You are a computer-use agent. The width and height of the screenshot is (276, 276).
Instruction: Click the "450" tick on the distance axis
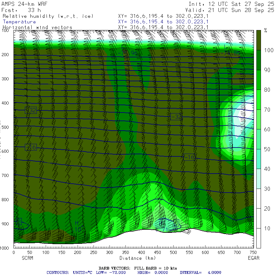(157, 252)
